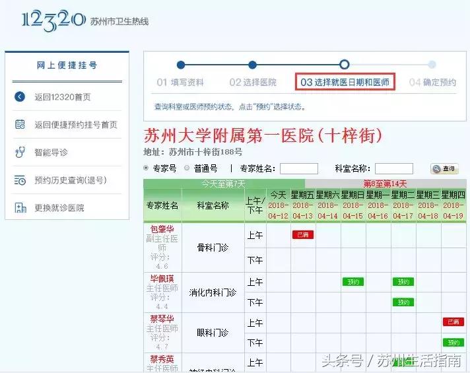Switch to 今天至第7天 tab
This screenshot has height=373, width=470.
pos(224,184)
